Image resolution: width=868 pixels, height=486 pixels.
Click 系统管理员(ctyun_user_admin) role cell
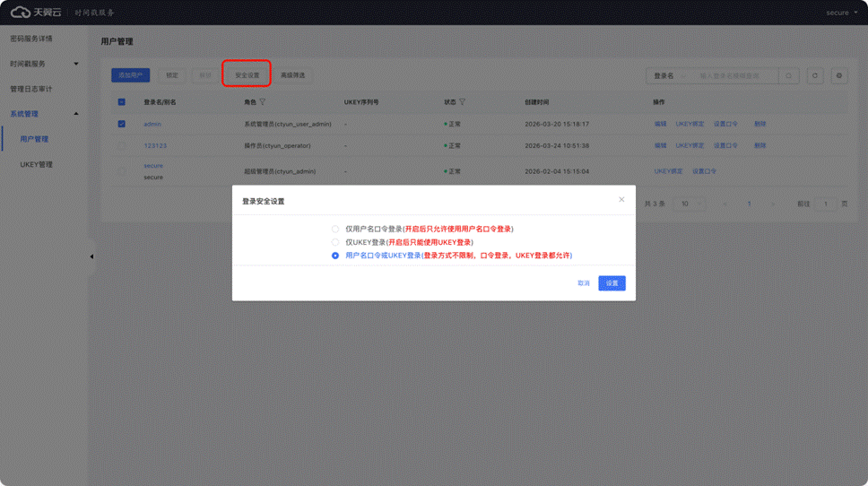(x=288, y=124)
